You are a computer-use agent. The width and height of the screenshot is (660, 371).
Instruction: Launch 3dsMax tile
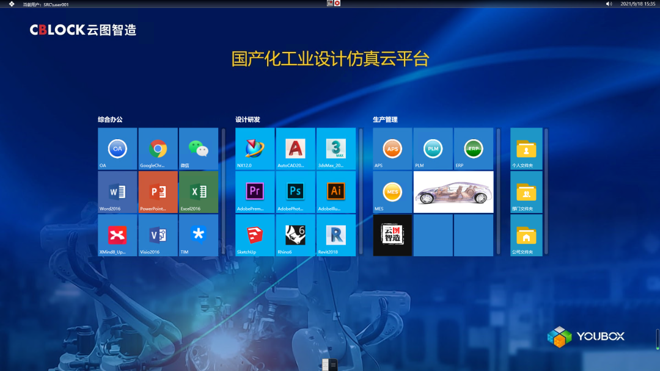click(336, 149)
